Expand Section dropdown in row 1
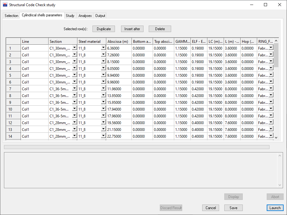287x215 pixels. 74,48
